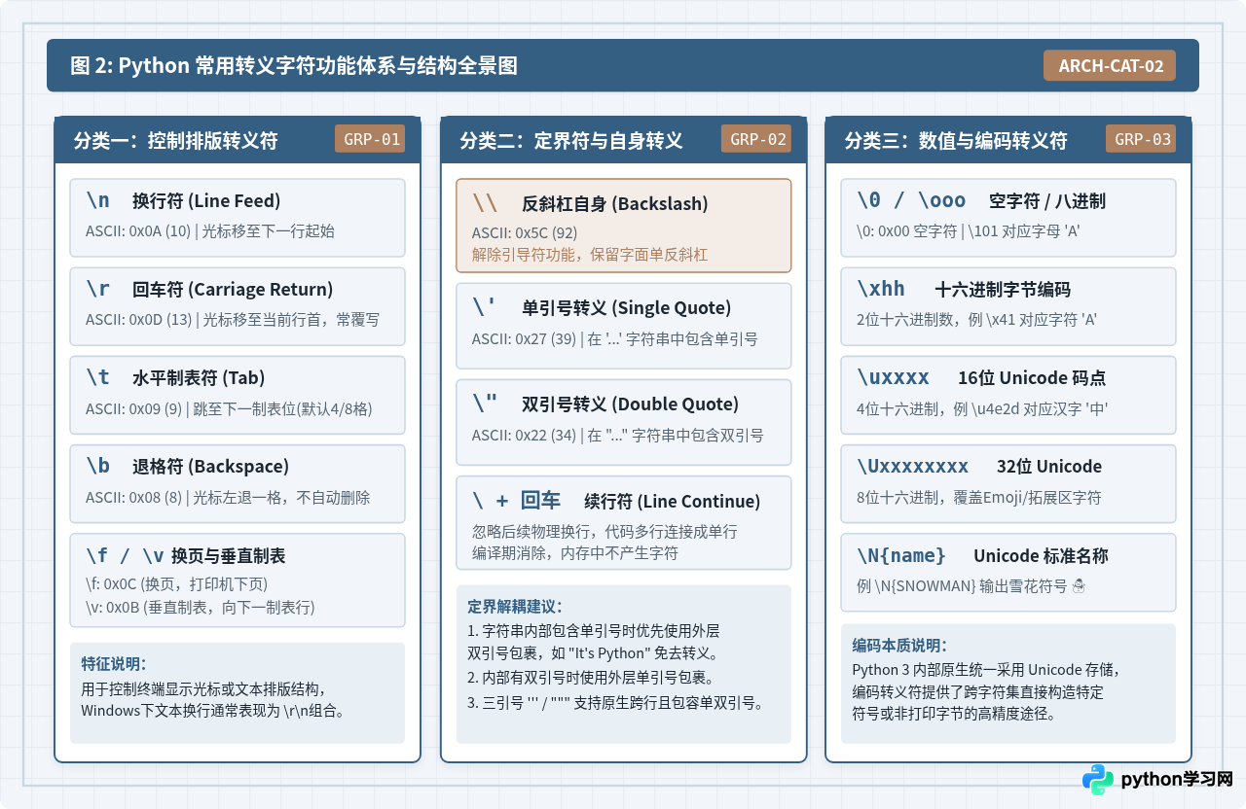Select the GRP-01 tag

coord(372,139)
